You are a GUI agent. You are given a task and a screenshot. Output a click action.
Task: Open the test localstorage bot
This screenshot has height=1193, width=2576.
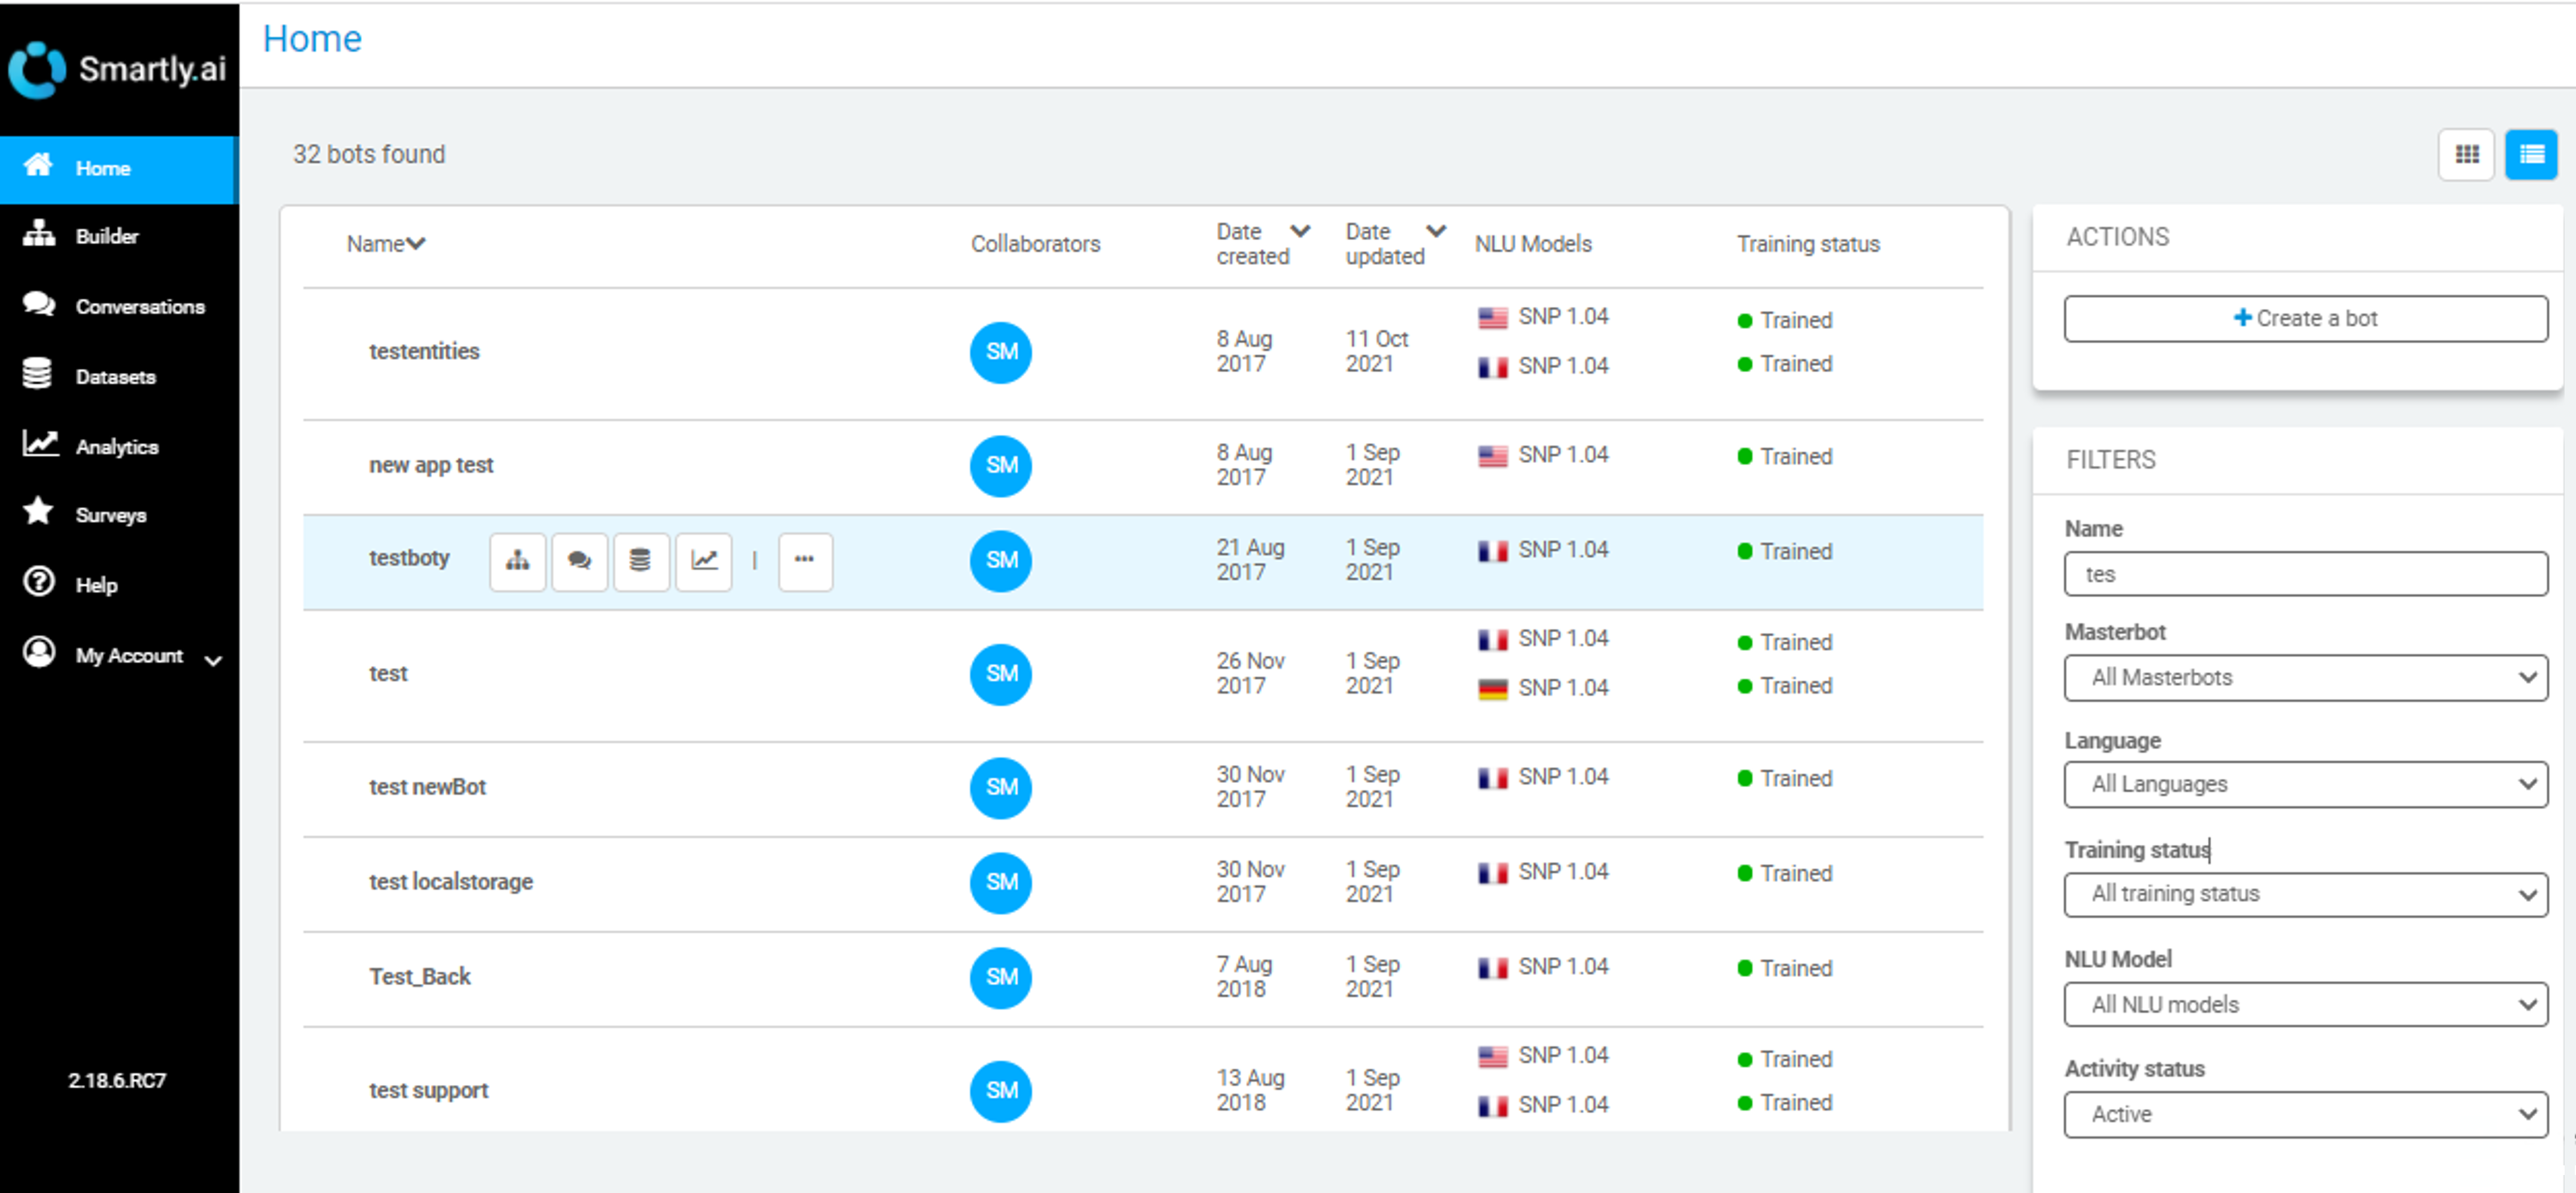point(450,881)
